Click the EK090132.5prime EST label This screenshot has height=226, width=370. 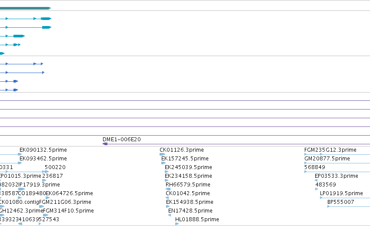pos(43,150)
